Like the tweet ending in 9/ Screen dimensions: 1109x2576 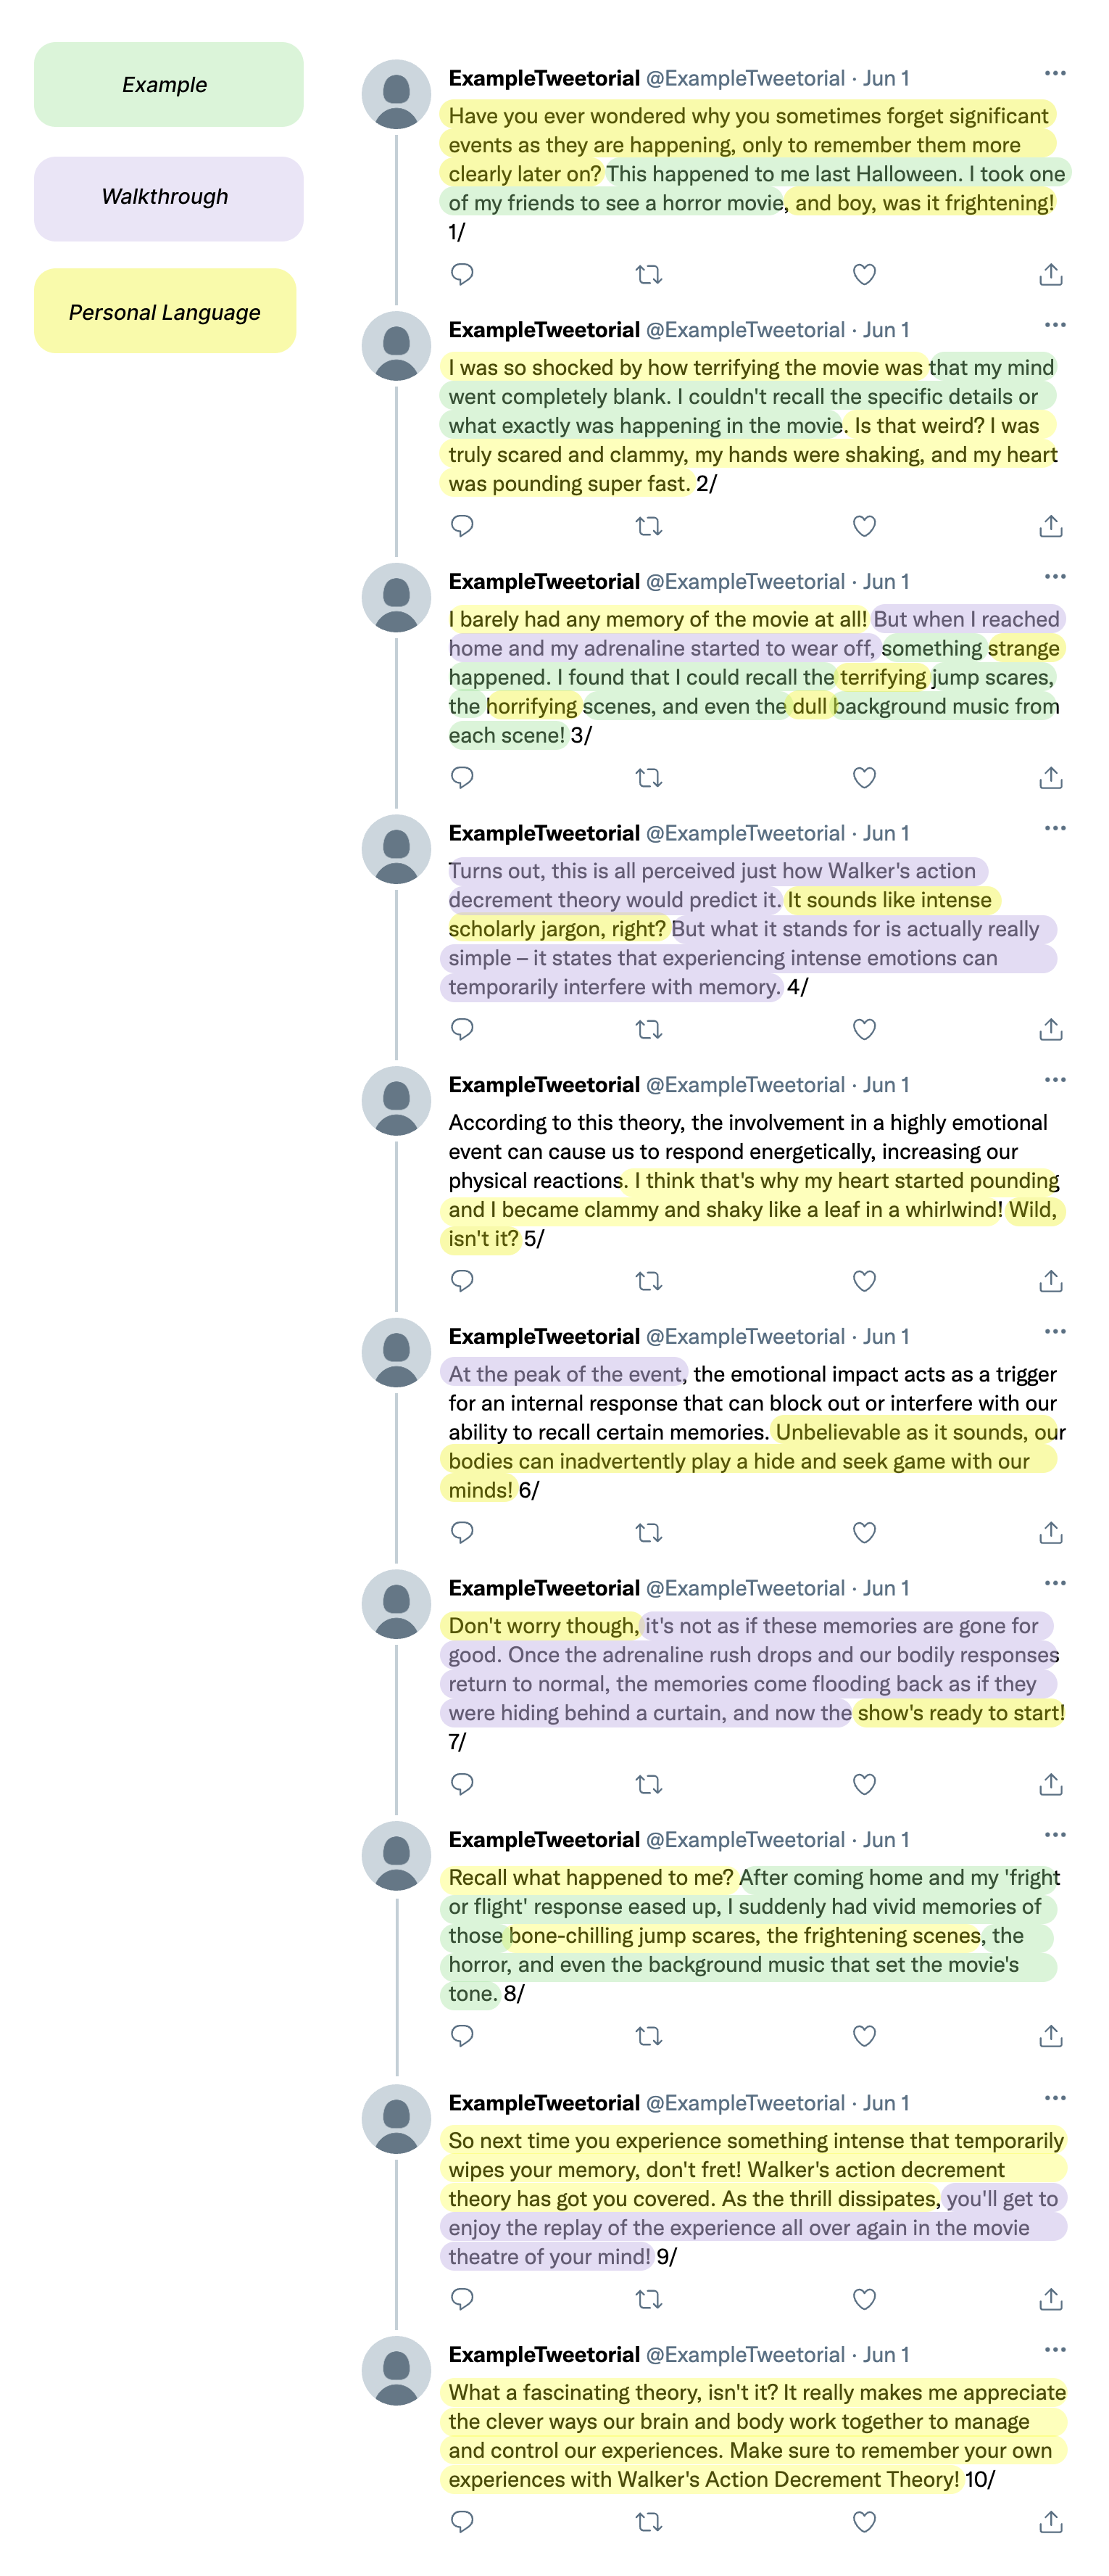pyautogui.click(x=864, y=2299)
